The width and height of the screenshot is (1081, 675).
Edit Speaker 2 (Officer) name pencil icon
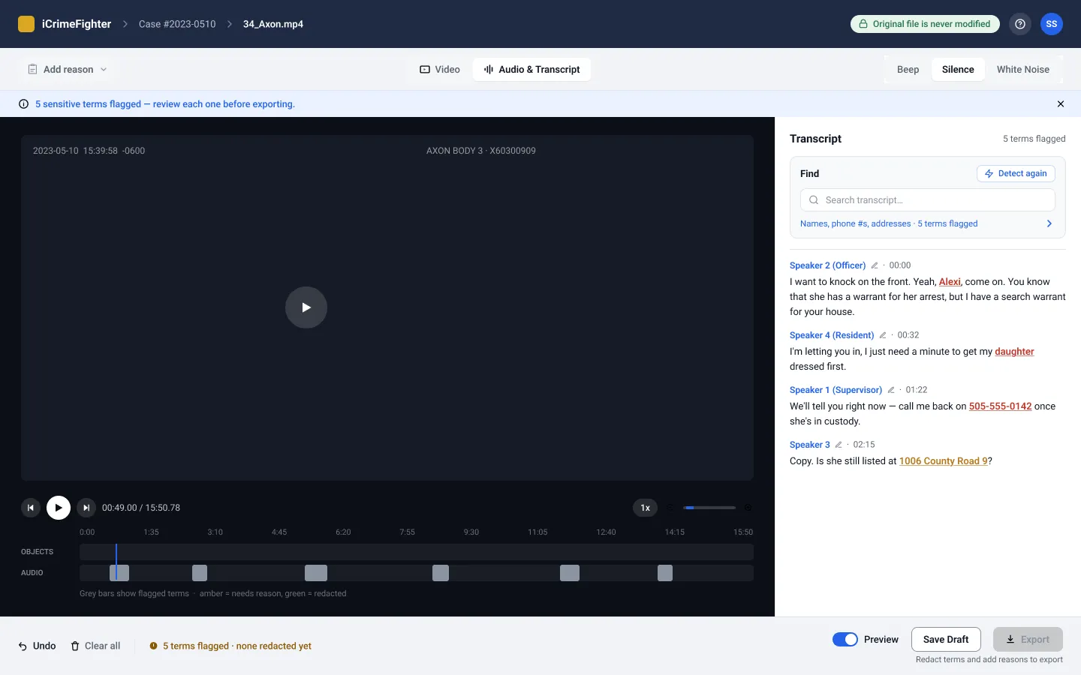[x=875, y=265]
